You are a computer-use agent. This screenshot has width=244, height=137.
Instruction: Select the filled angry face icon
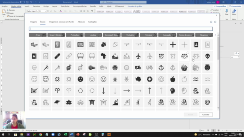tap(80, 79)
